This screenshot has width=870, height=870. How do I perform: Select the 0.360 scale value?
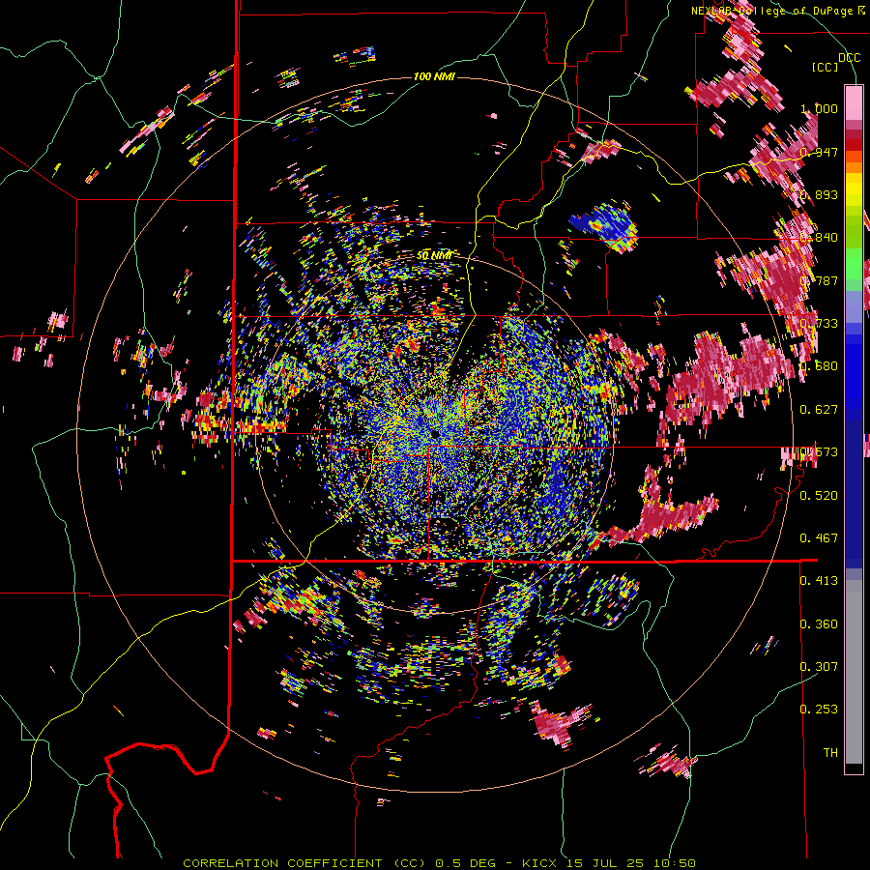[x=819, y=624]
